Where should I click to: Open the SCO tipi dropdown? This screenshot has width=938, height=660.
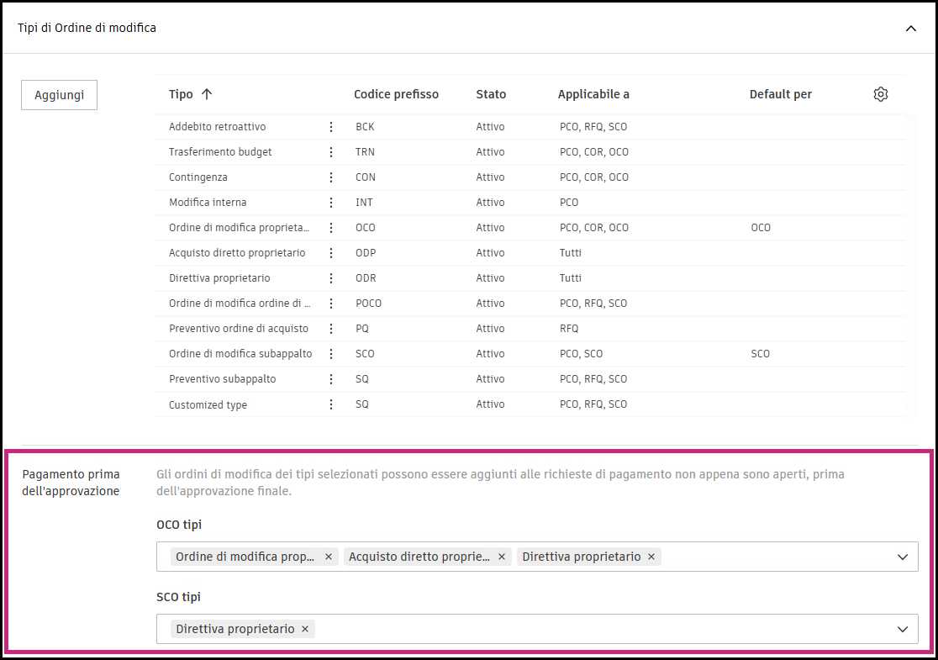tap(903, 629)
